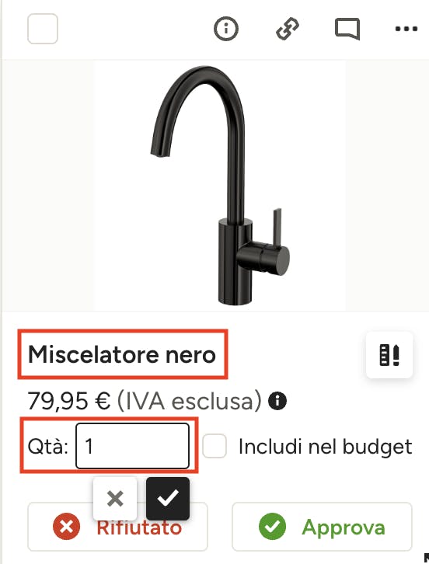Copy link with the chain icon
The image size is (429, 564).
tap(287, 29)
